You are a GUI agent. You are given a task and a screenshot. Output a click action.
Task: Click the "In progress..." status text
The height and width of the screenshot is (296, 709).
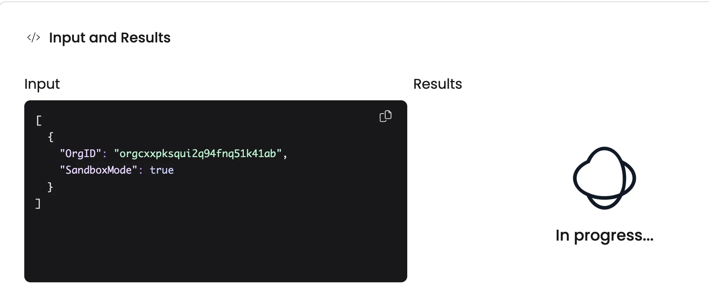click(604, 235)
